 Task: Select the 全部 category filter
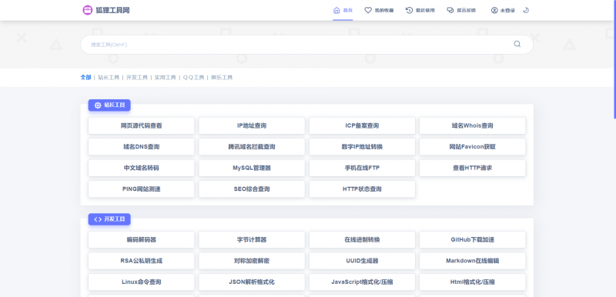(x=85, y=77)
